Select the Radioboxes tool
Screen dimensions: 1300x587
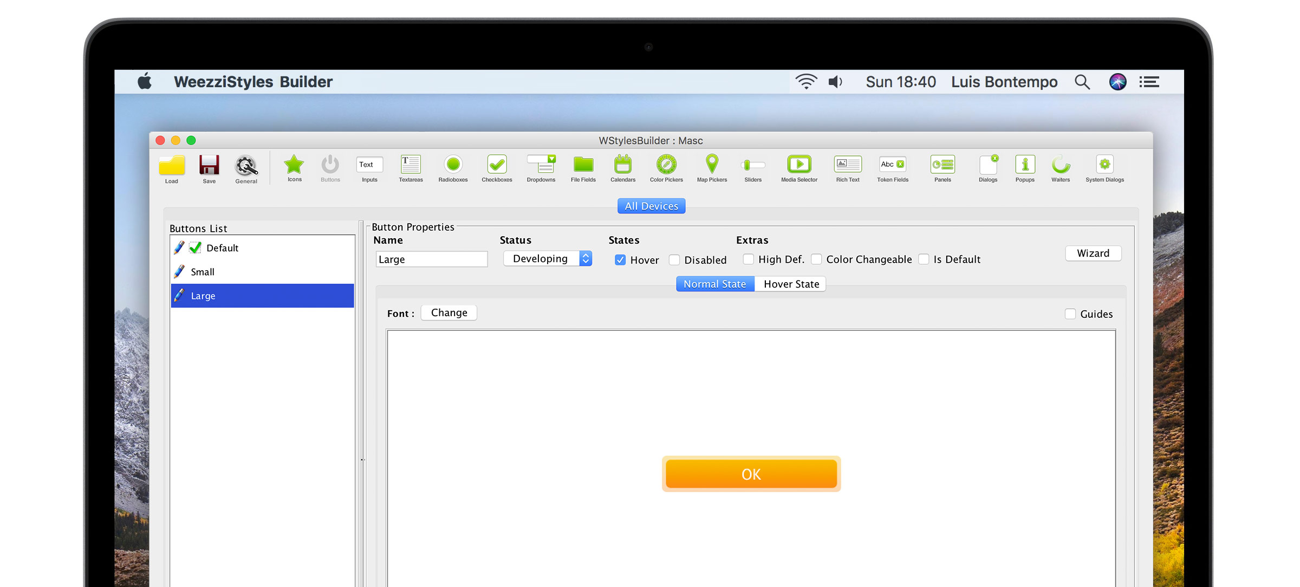pyautogui.click(x=453, y=168)
